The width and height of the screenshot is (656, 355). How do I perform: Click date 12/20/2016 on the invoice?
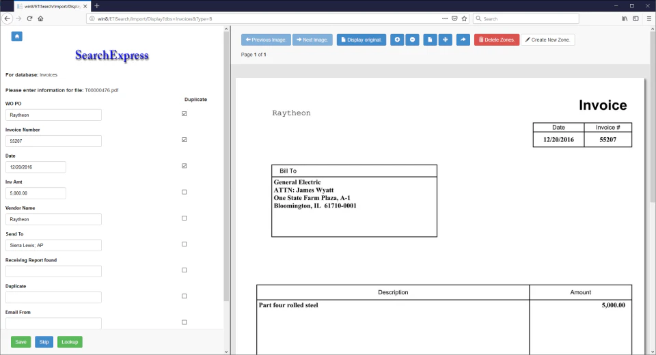pyautogui.click(x=558, y=140)
